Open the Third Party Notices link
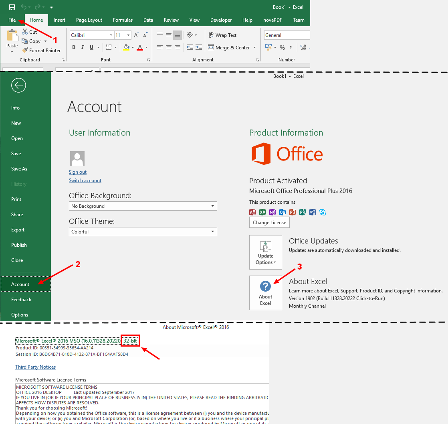 point(35,367)
